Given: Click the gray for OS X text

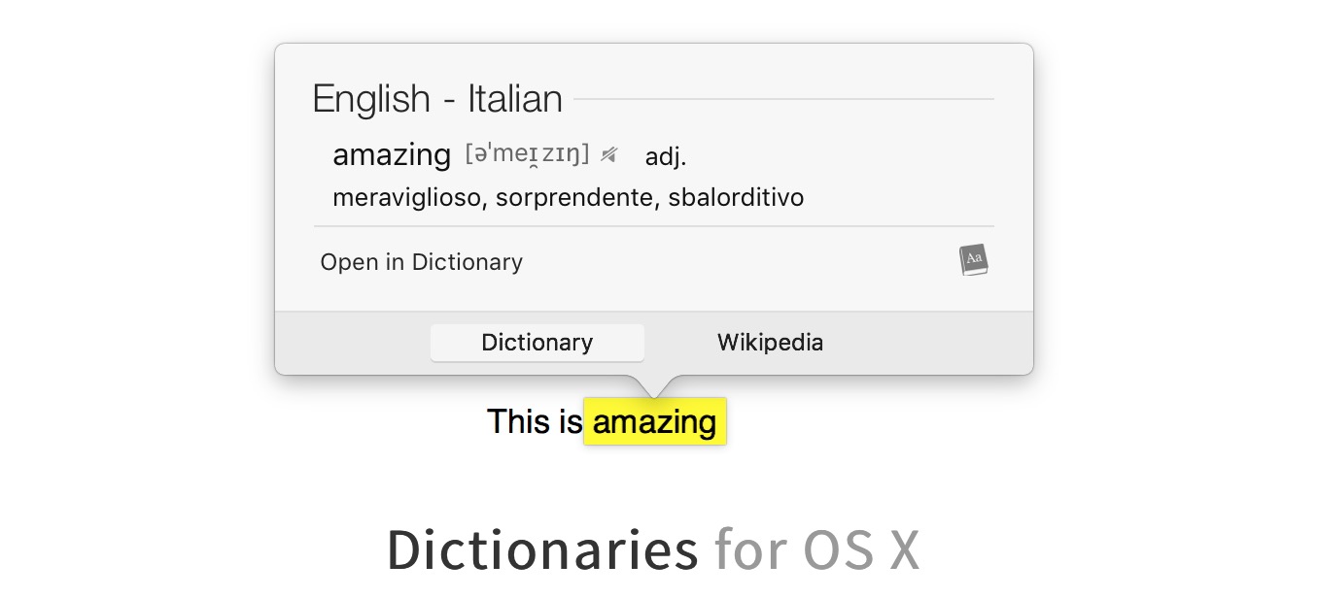Looking at the screenshot, I should click(x=816, y=549).
